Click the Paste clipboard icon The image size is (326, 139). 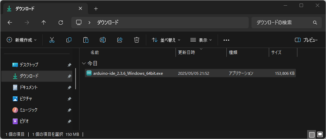[86, 40]
